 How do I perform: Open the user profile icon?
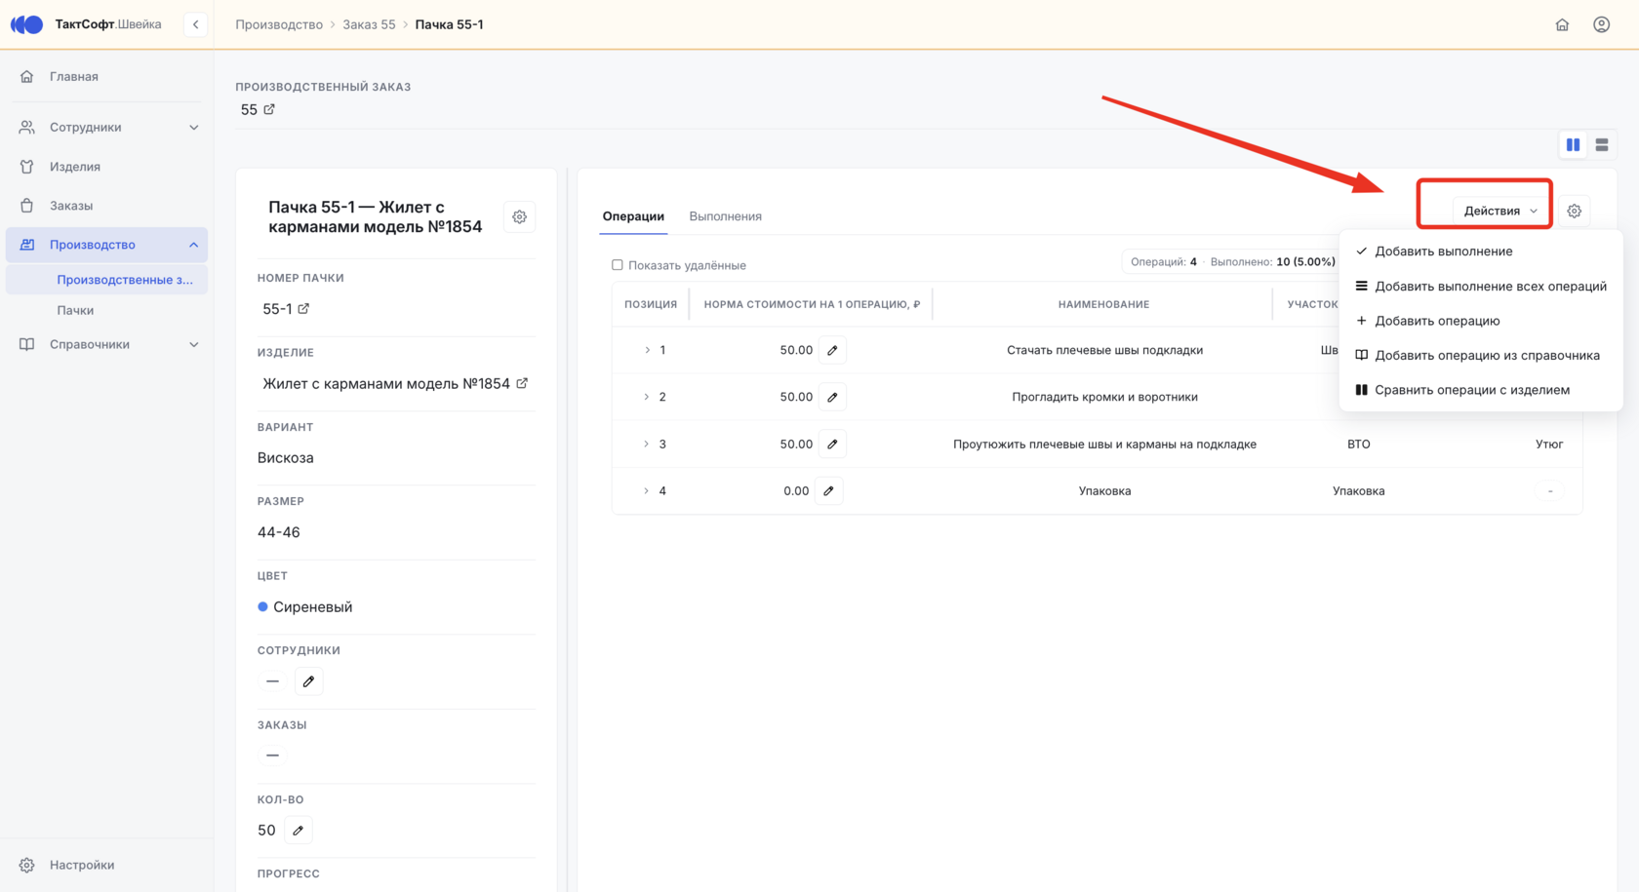[1601, 24]
